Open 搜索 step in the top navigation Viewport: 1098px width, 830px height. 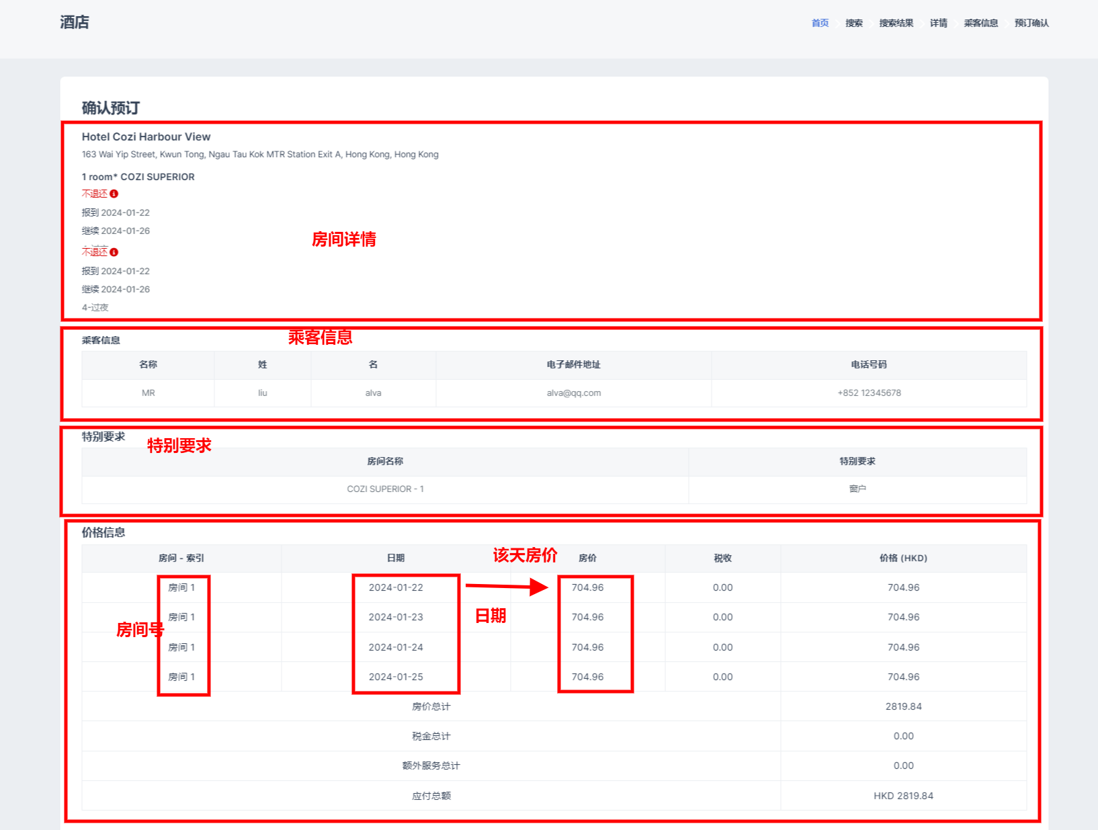click(853, 23)
